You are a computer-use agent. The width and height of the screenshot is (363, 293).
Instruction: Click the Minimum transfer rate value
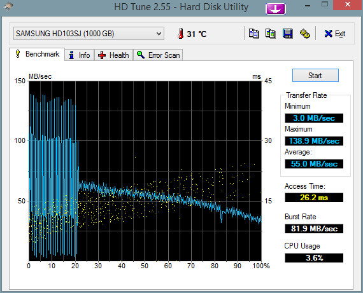[314, 118]
